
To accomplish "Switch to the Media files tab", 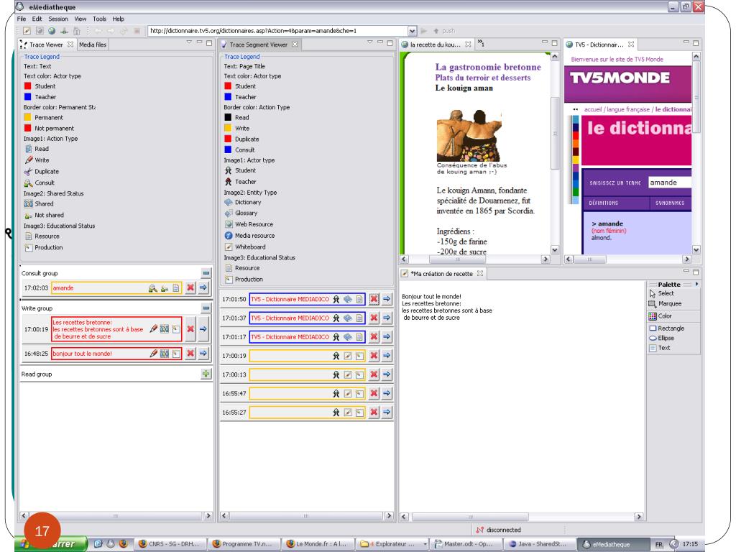I will pos(93,45).
